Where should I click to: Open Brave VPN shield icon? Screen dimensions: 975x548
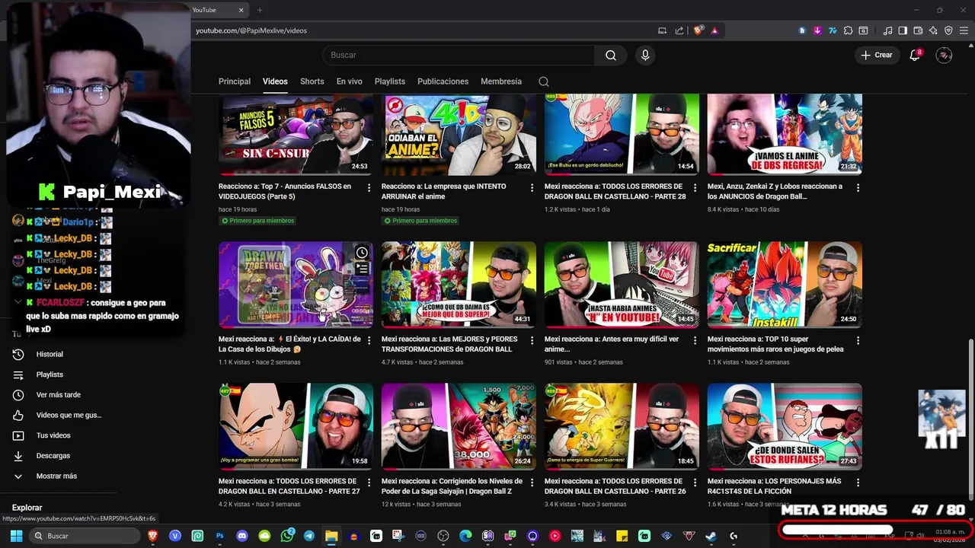click(x=948, y=30)
